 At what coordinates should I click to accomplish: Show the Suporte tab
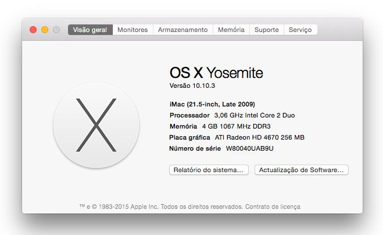coord(267,30)
